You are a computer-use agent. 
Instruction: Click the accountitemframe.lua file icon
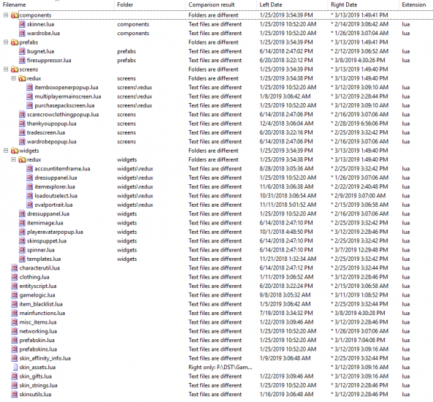click(x=30, y=169)
